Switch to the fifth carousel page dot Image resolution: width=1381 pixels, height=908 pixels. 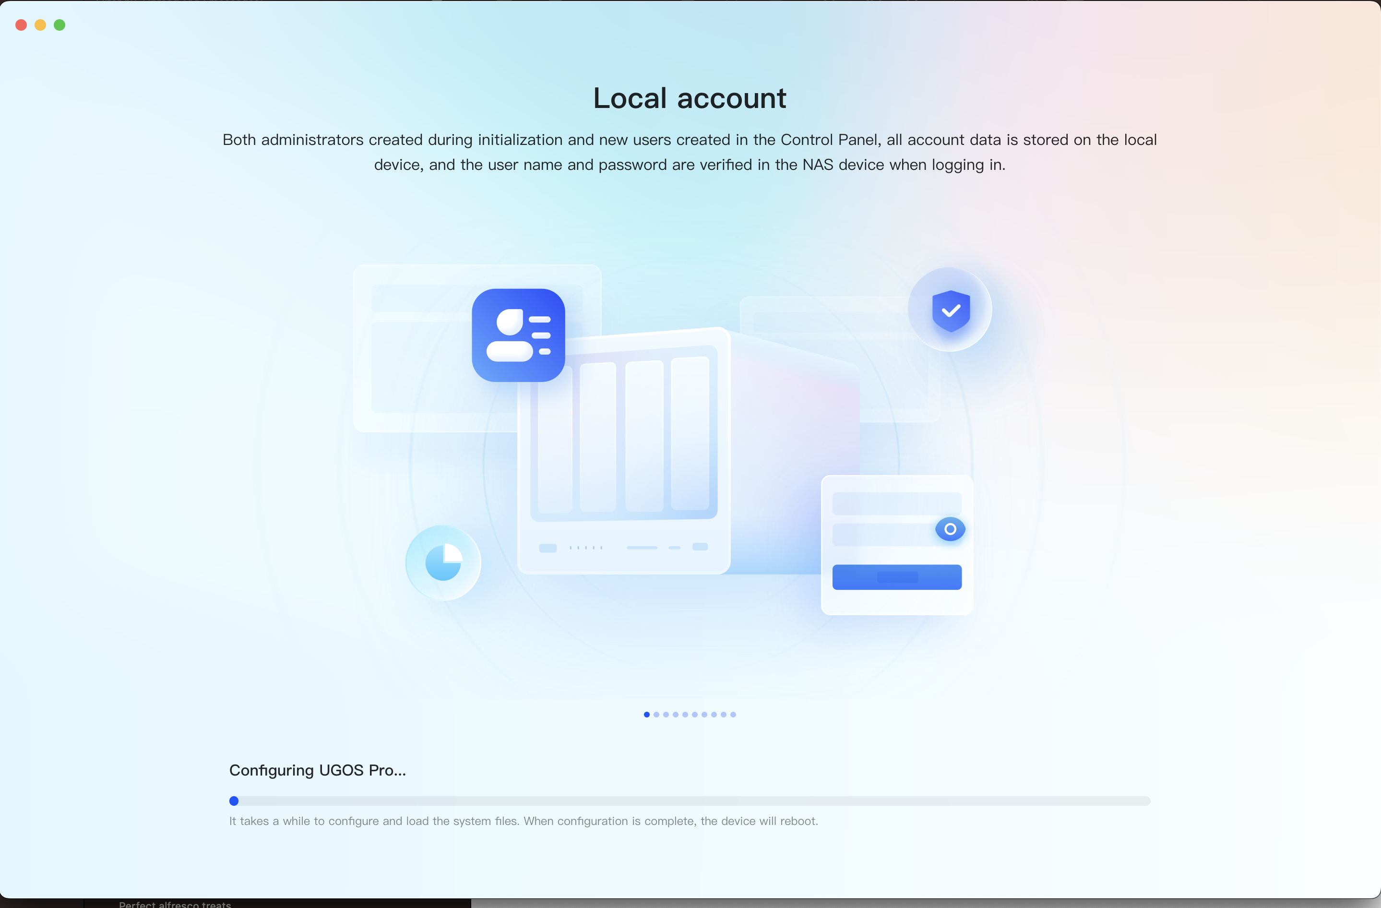pyautogui.click(x=685, y=714)
